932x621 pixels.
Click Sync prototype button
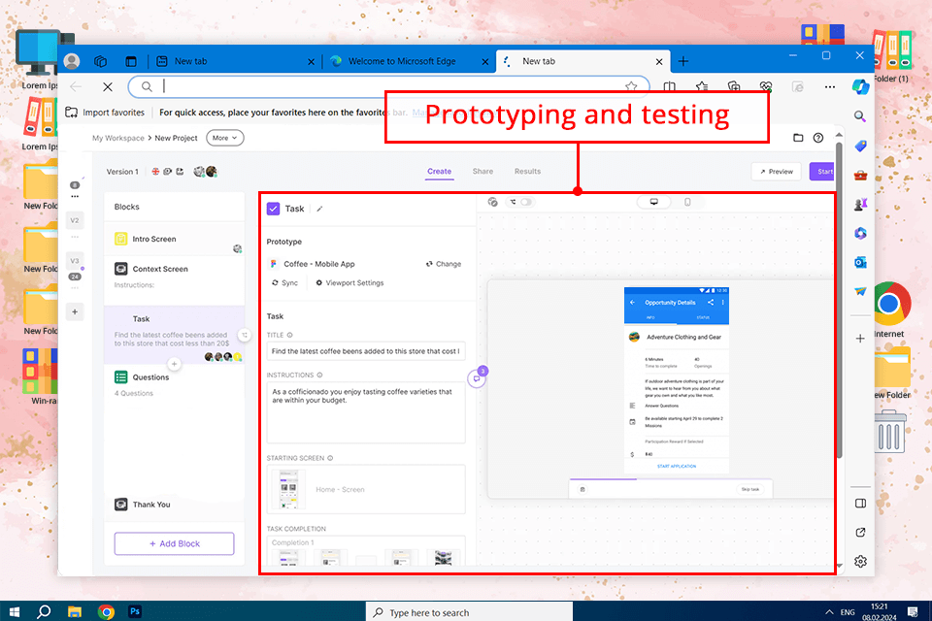284,283
